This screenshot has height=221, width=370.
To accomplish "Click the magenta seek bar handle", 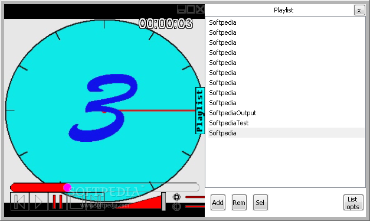I will (67, 188).
